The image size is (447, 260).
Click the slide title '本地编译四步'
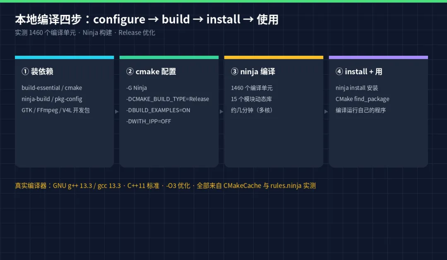pyautogui.click(x=48, y=20)
